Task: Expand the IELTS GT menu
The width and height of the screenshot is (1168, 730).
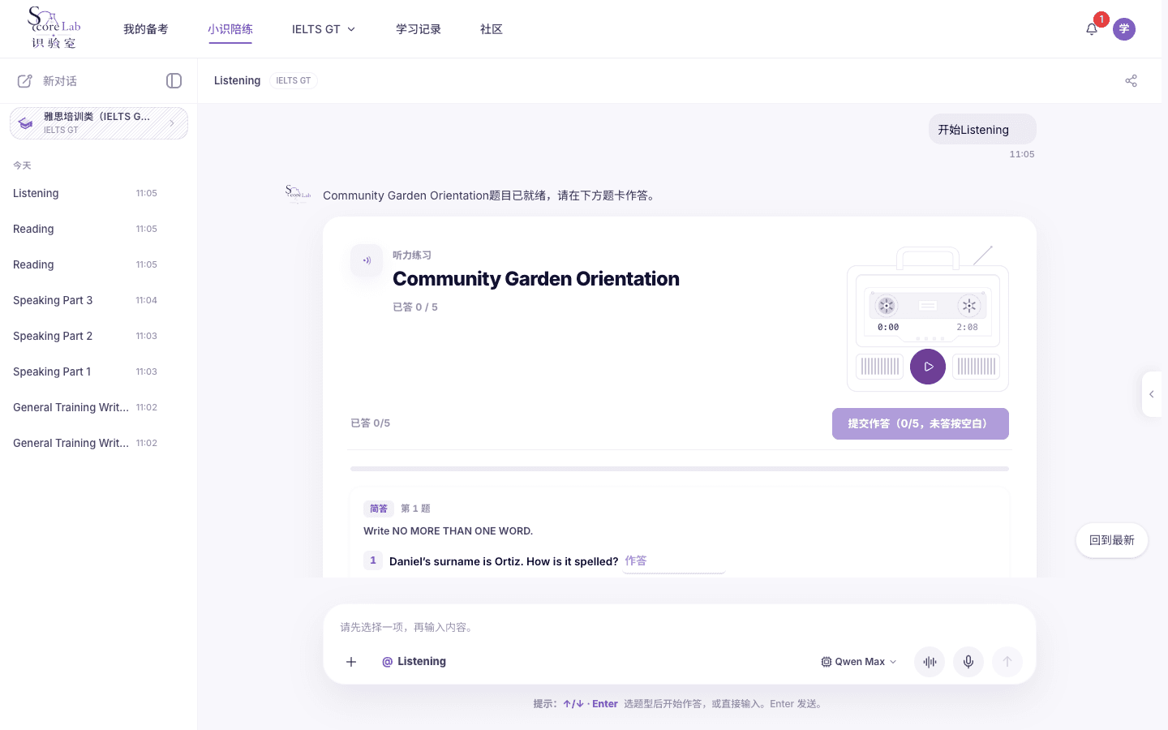Action: (324, 29)
